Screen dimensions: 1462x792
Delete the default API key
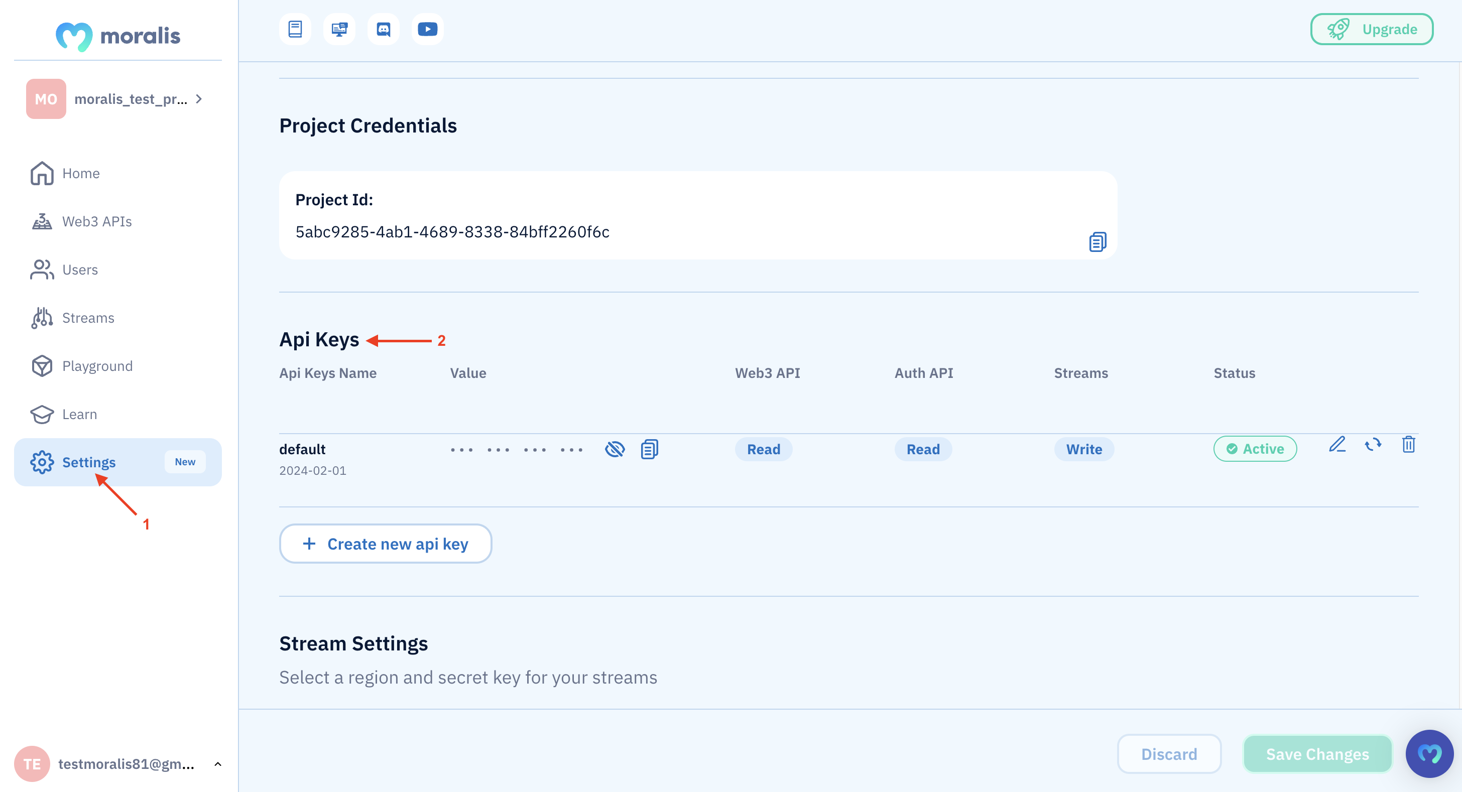click(1409, 444)
